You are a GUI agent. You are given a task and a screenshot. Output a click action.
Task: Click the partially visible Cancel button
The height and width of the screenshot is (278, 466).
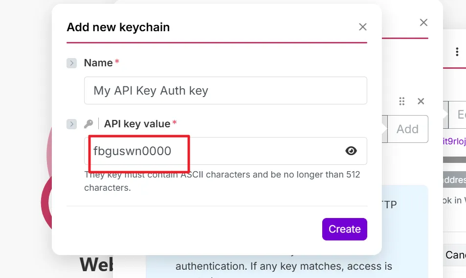coord(455,255)
